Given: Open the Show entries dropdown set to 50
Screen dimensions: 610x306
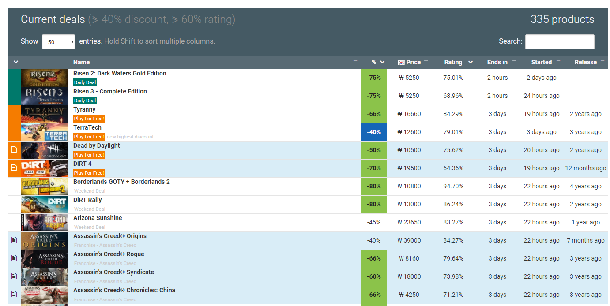Looking at the screenshot, I should 58,42.
